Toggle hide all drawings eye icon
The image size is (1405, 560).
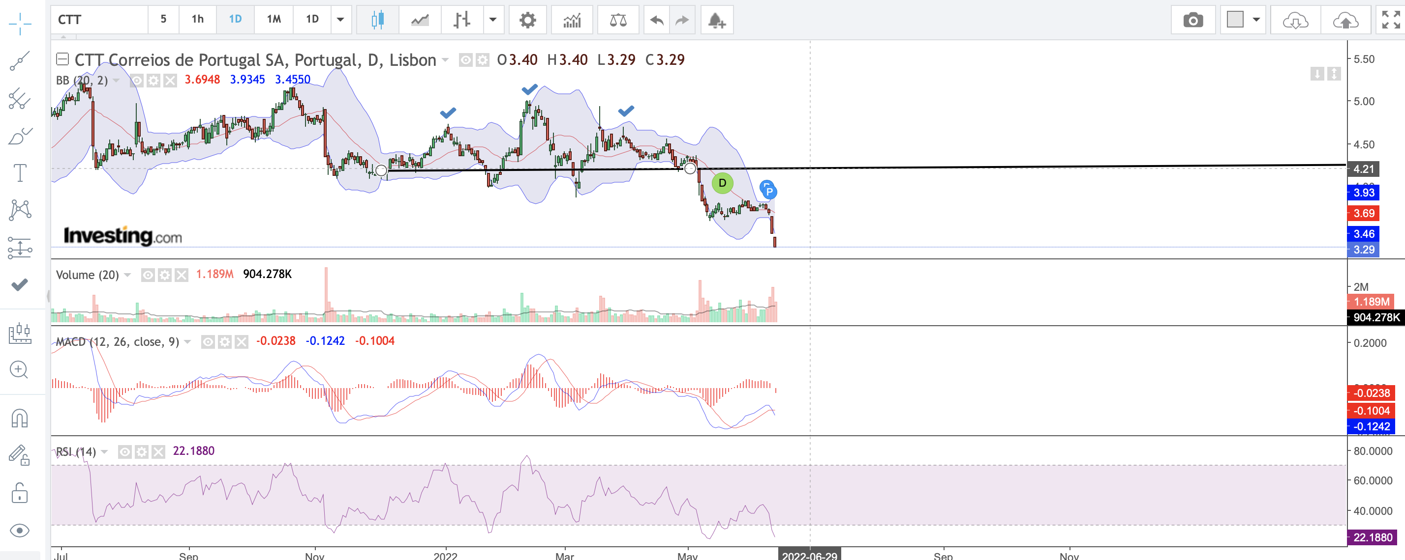click(20, 530)
